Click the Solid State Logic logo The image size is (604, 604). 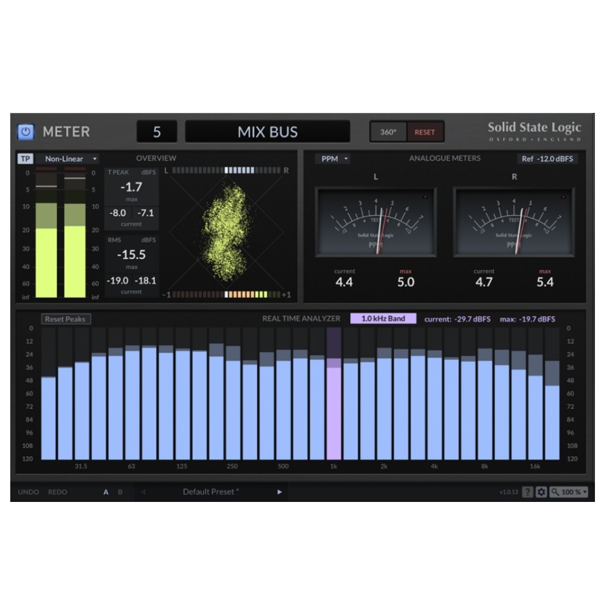pos(535,131)
